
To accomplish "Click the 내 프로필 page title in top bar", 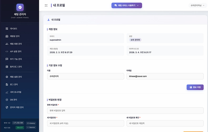I will [59, 5].
